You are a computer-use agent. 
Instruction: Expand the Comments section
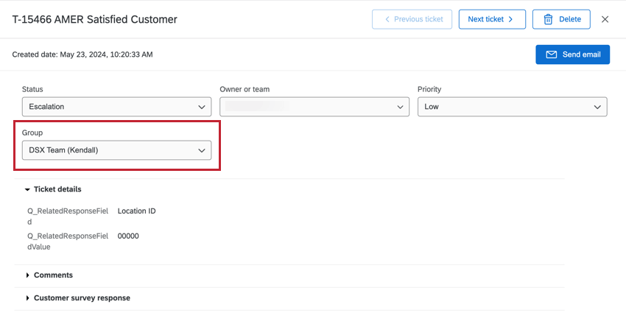(x=27, y=275)
